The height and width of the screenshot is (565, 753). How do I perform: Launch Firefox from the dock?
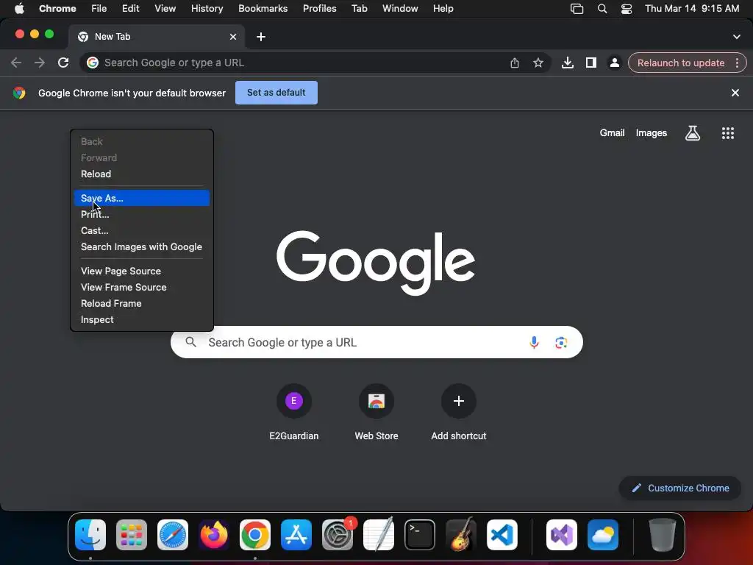[x=214, y=535]
